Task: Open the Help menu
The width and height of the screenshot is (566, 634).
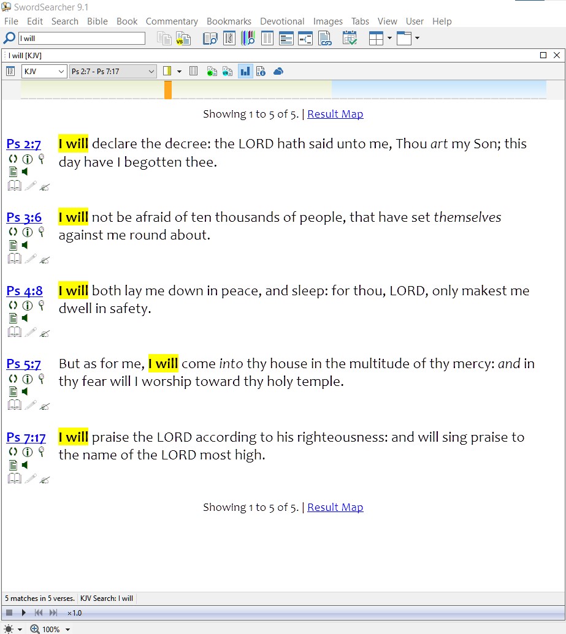Action: [x=442, y=21]
